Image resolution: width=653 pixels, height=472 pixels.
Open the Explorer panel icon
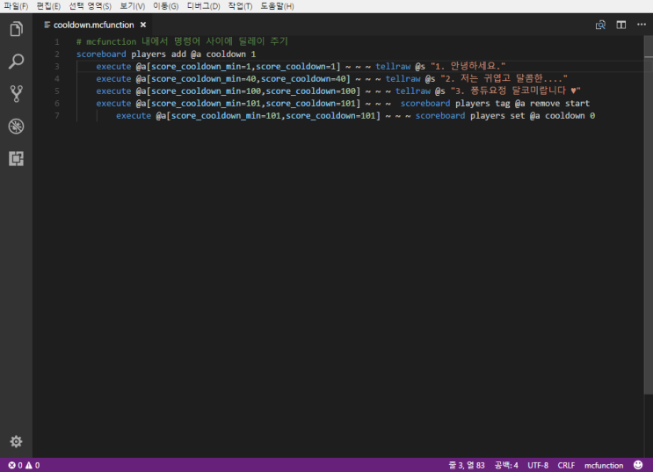16,29
